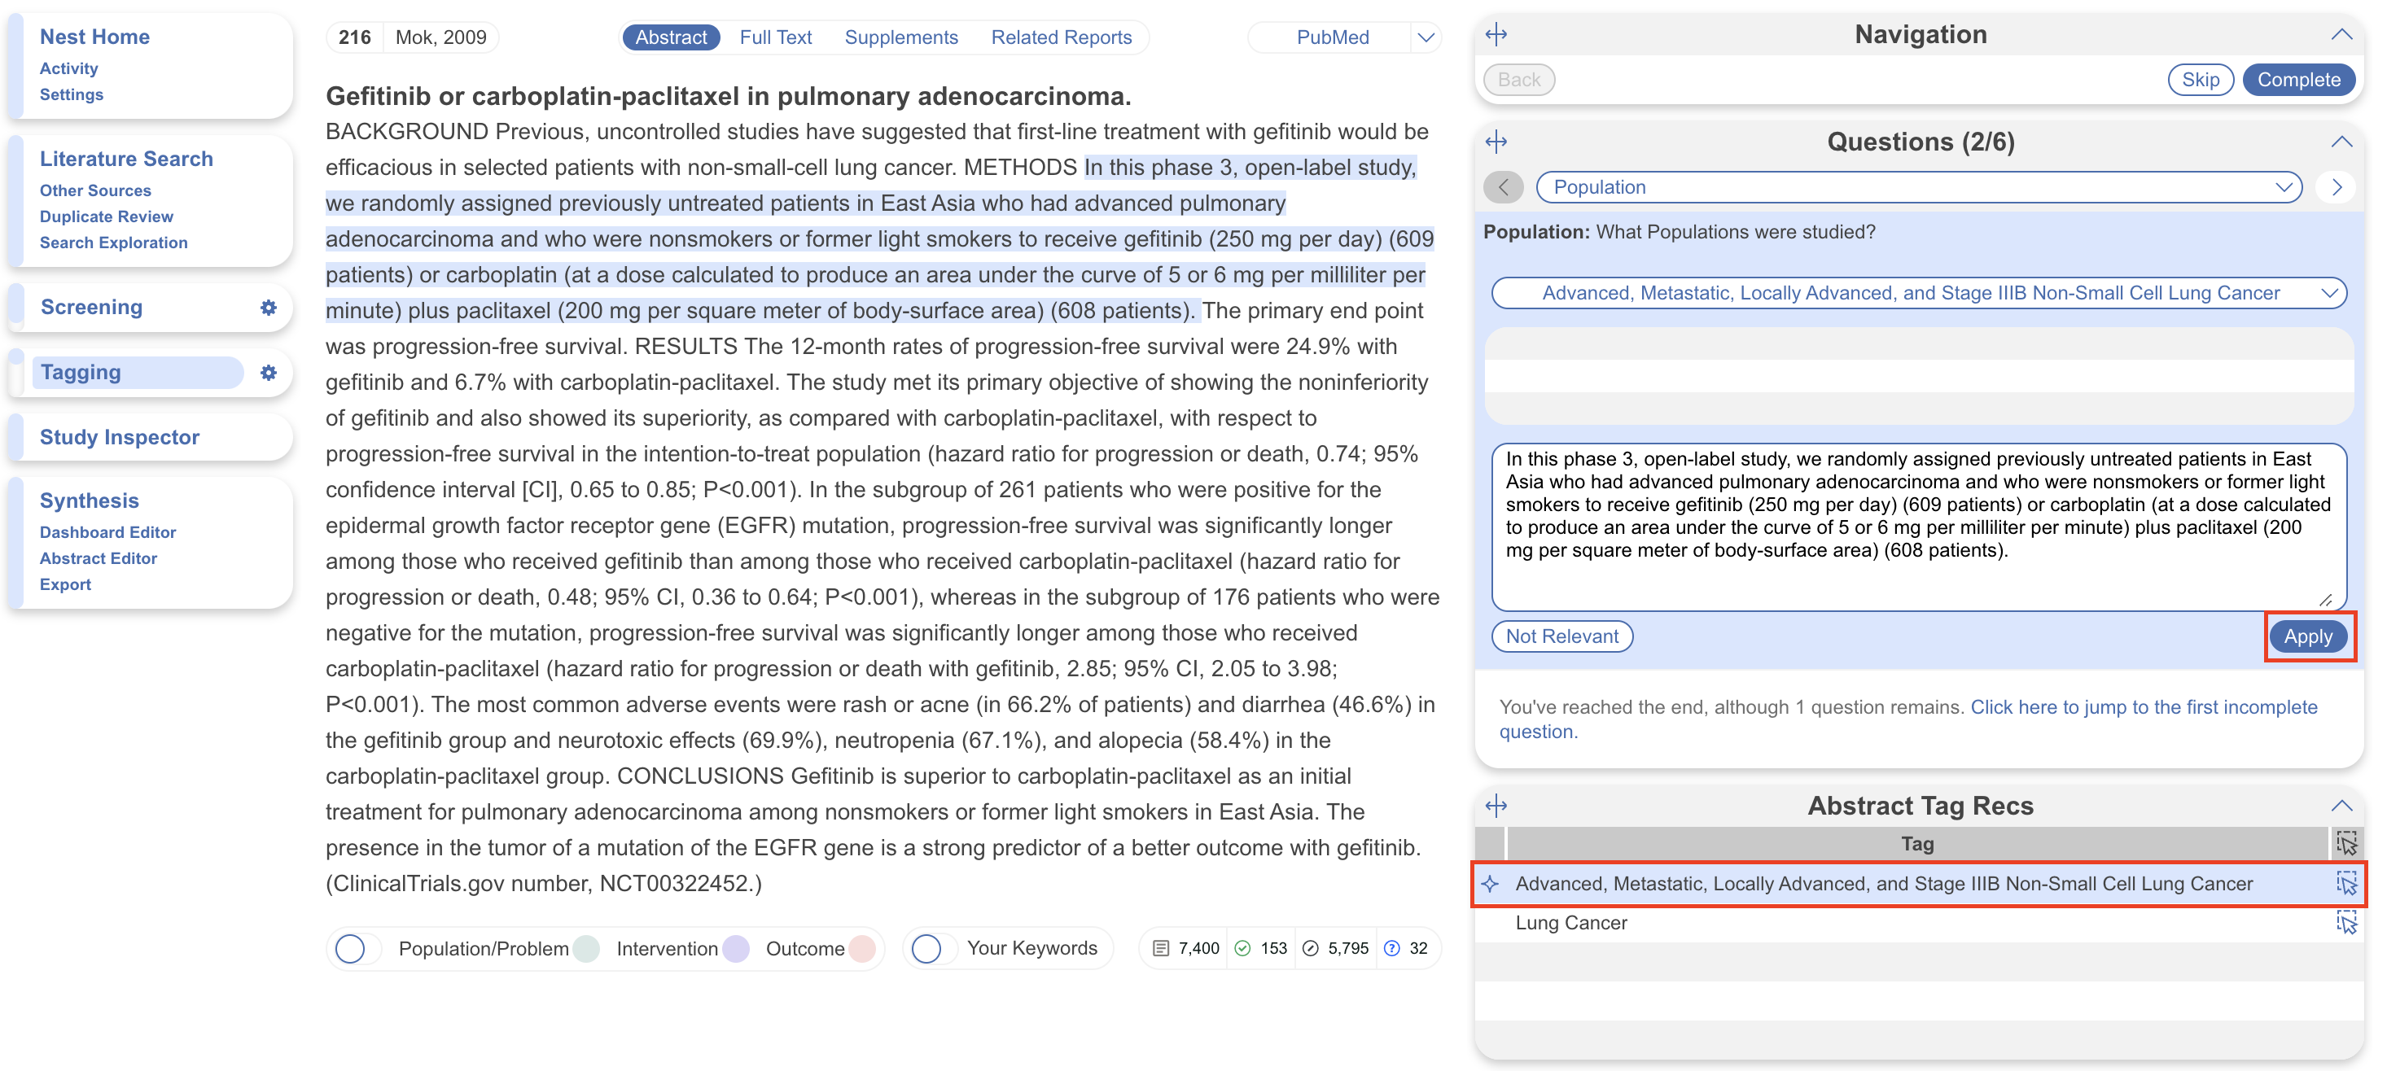Open the Related Reports tab
Screen dimensions: 2387x1071
click(1061, 38)
